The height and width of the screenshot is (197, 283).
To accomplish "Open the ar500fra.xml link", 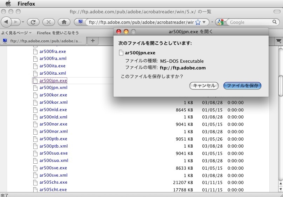I will 53,59.
